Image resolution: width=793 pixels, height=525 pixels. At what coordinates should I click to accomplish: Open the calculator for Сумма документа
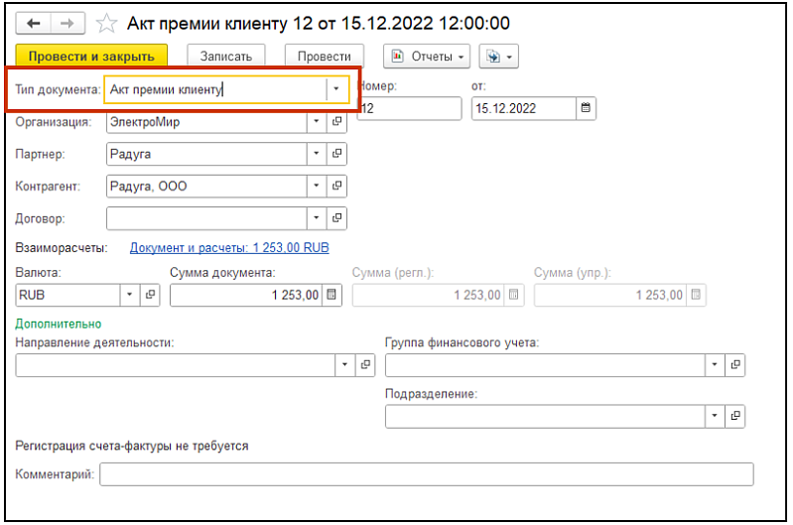pyautogui.click(x=331, y=295)
